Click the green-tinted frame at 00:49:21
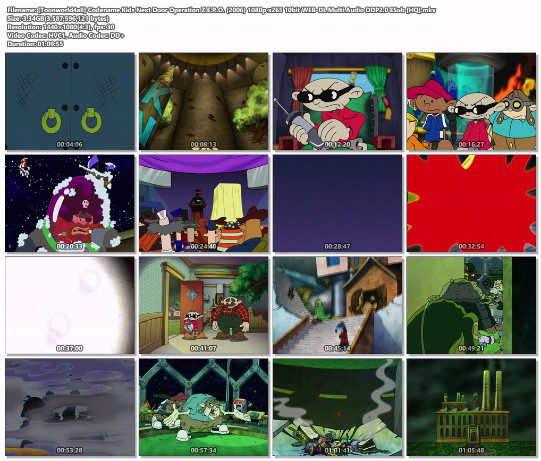The height and width of the screenshot is (461, 541). 471,305
